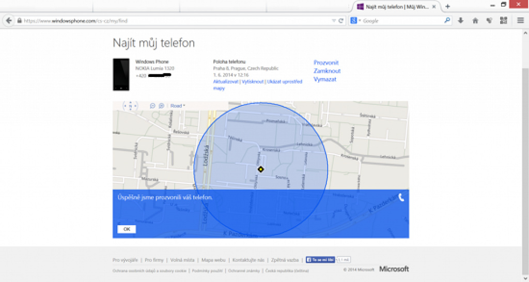Viewport: 529px width, 282px height.
Task: Go to the browser home page icon
Action: 475,21
